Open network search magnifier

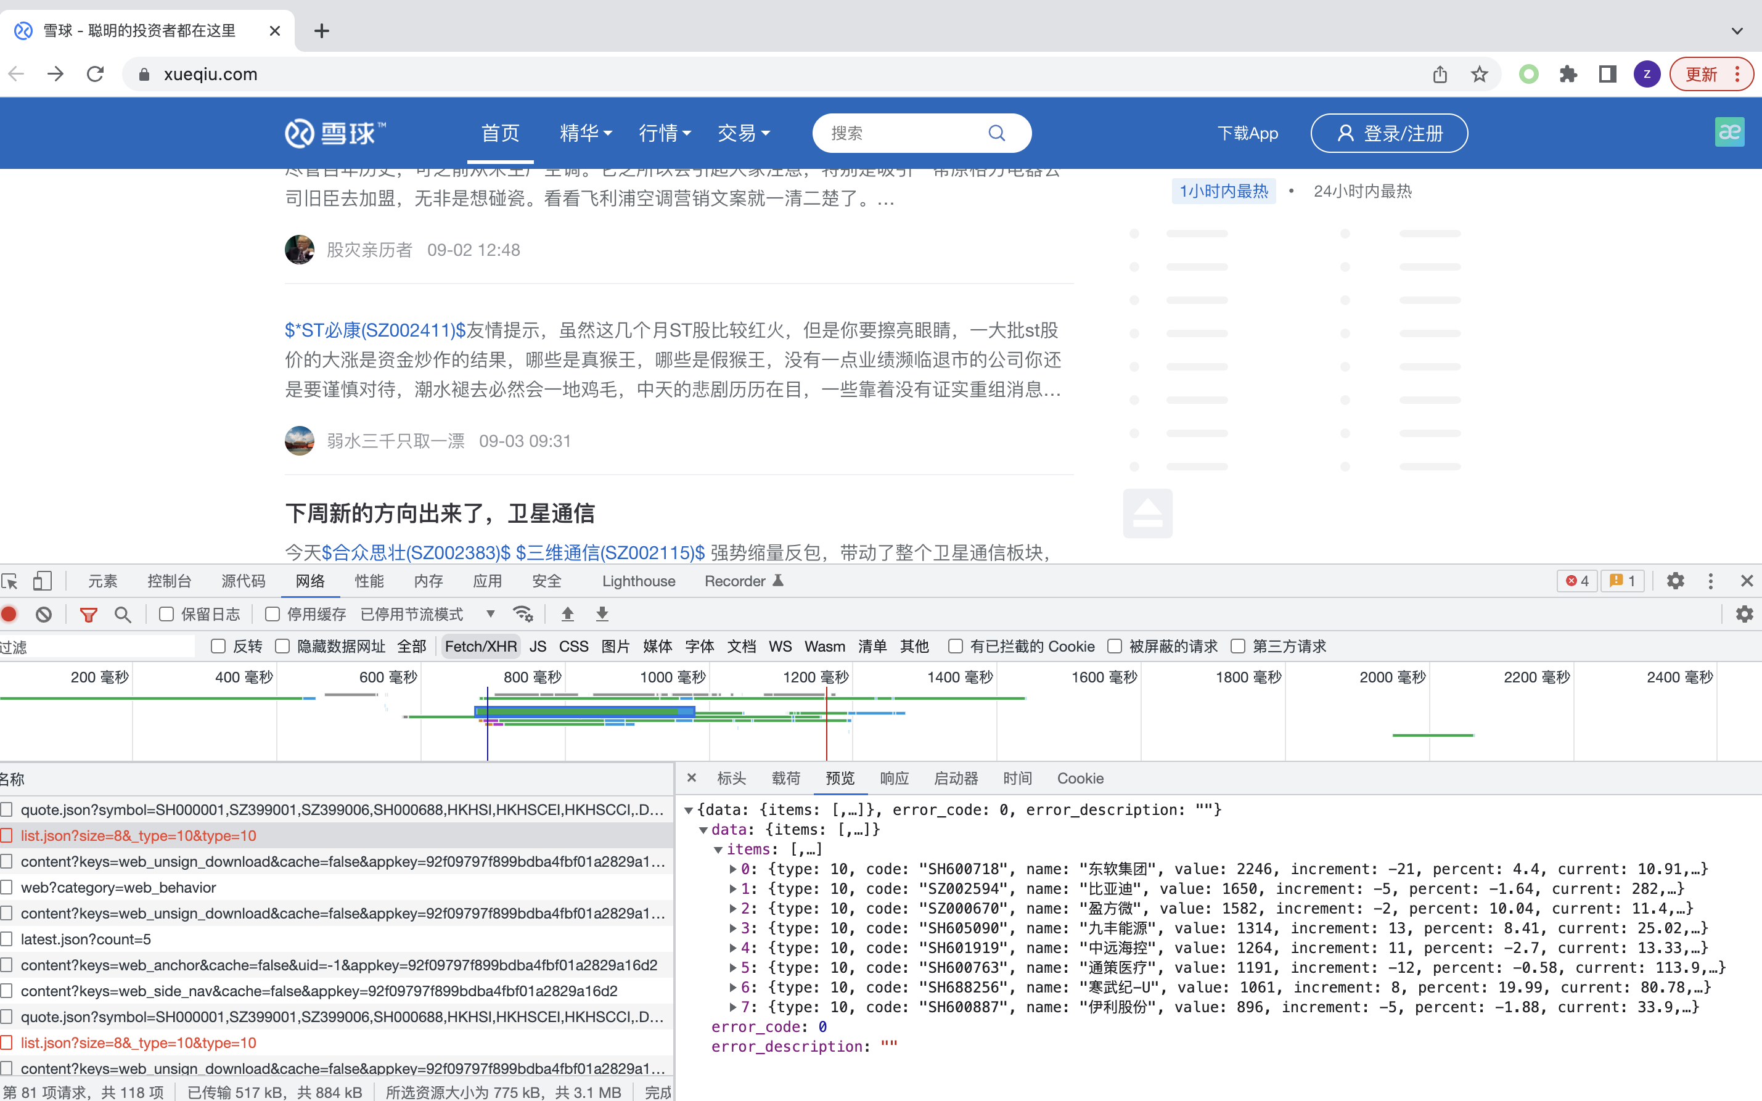coord(123,615)
